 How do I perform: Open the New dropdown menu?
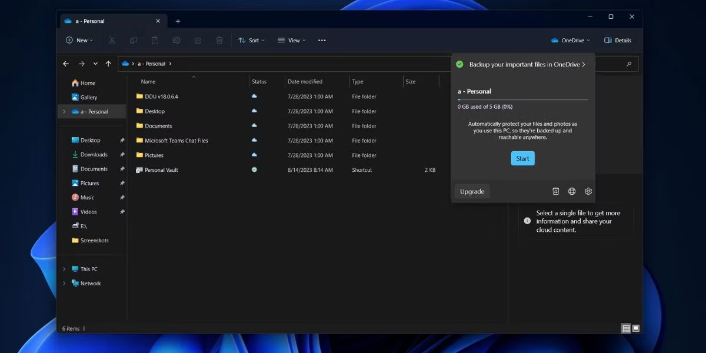(x=79, y=40)
